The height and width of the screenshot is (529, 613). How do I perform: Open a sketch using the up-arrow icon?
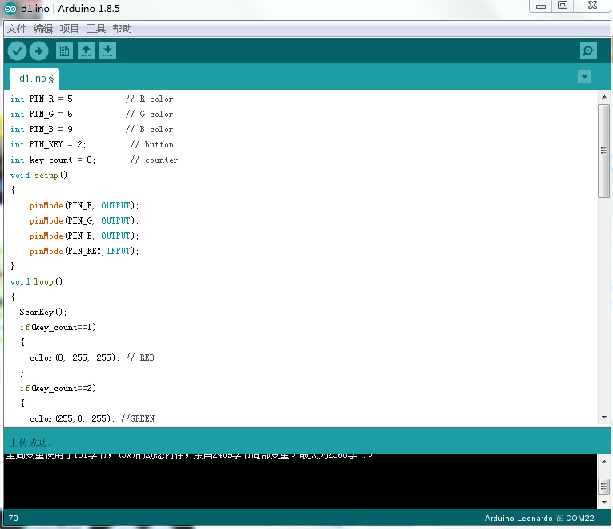click(86, 50)
